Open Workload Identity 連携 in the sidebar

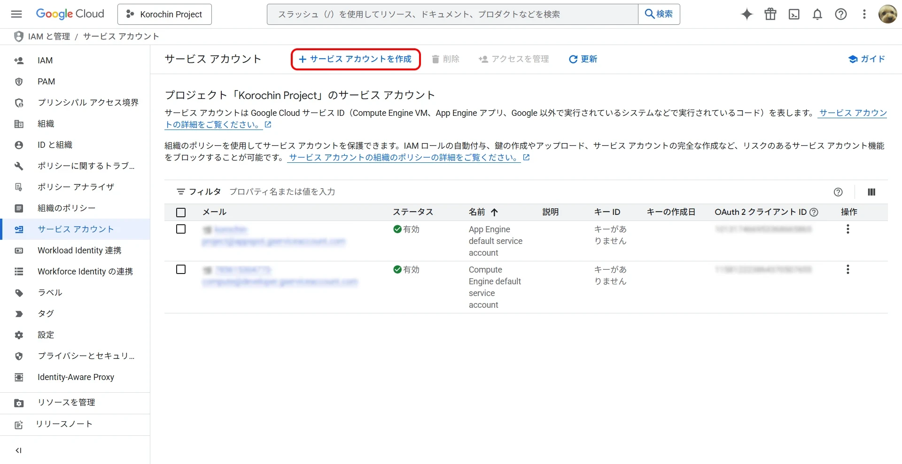coord(79,251)
